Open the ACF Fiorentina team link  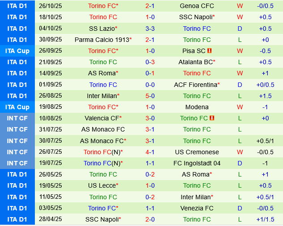pyautogui.click(x=196, y=85)
